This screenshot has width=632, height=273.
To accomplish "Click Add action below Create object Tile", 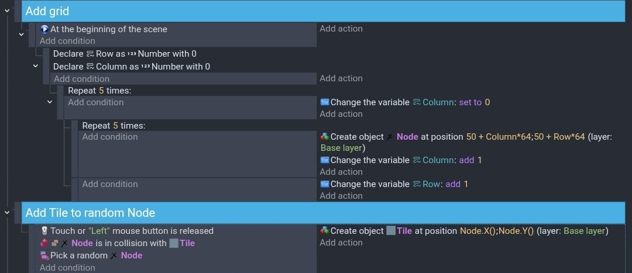I will (x=341, y=243).
